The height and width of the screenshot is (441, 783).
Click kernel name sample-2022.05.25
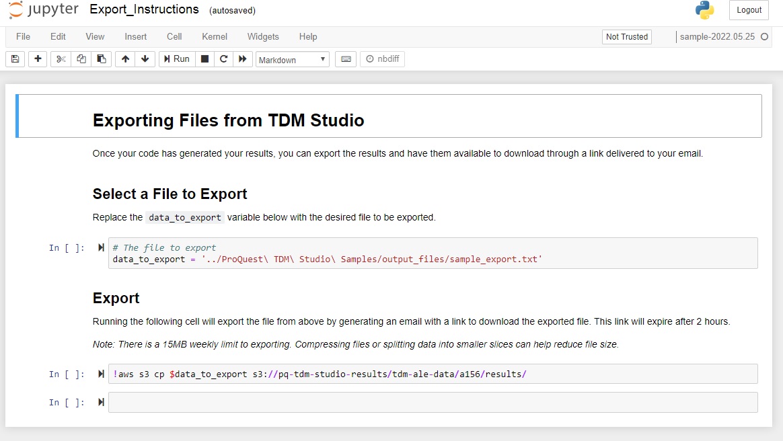tap(717, 36)
